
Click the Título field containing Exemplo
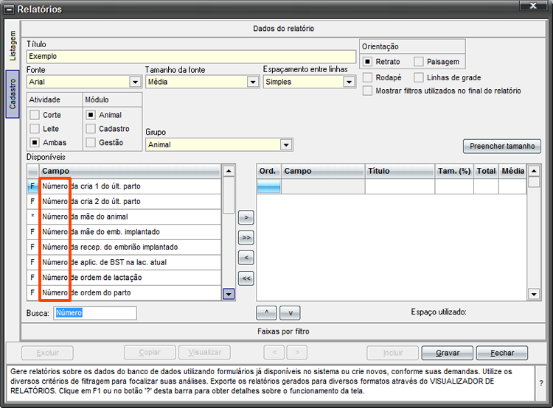pos(191,57)
